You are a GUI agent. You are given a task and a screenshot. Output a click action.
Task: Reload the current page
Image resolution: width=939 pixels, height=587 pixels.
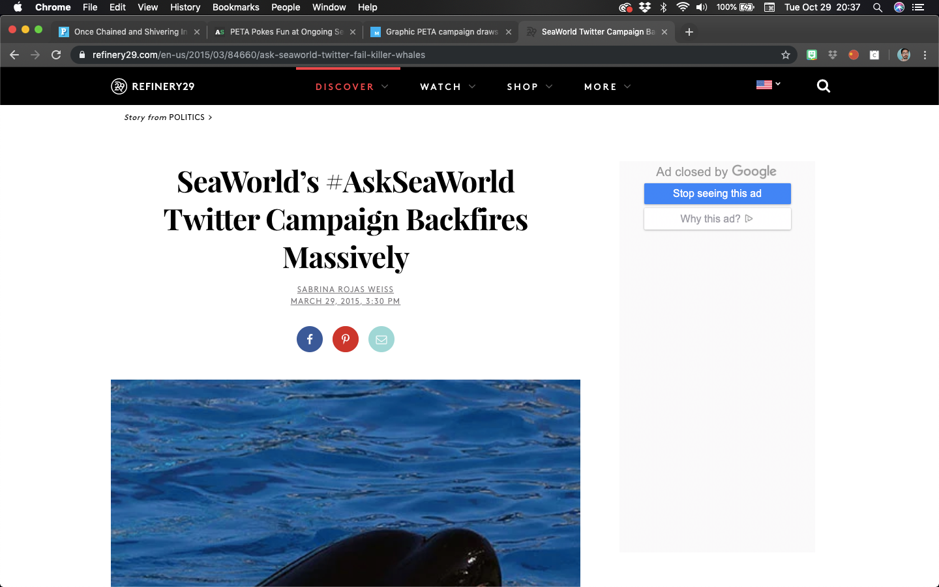tap(56, 55)
